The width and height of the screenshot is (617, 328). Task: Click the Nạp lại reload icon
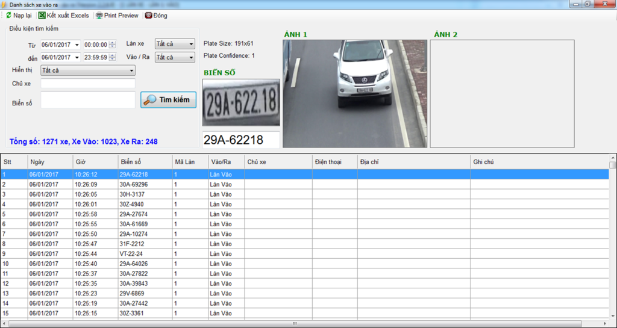(x=9, y=15)
